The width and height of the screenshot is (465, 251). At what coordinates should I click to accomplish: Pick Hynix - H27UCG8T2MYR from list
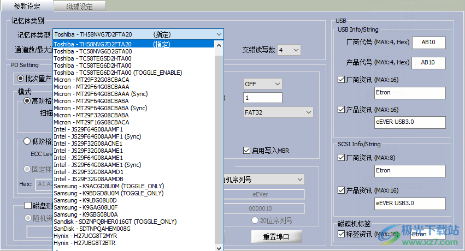[x=133, y=236]
